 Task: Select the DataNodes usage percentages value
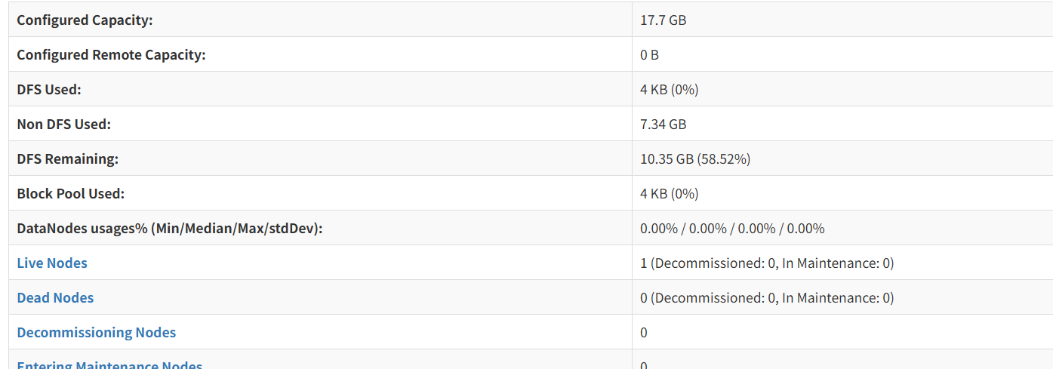pyautogui.click(x=731, y=229)
